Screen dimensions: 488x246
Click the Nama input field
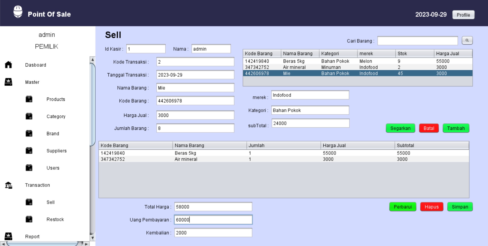(211, 49)
